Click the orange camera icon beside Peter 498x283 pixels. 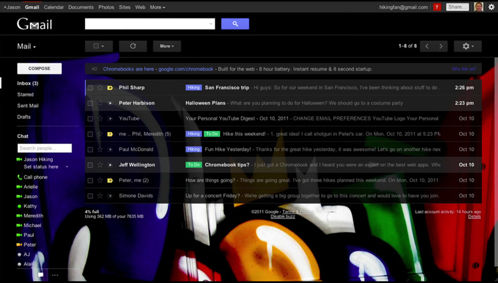pos(19,245)
